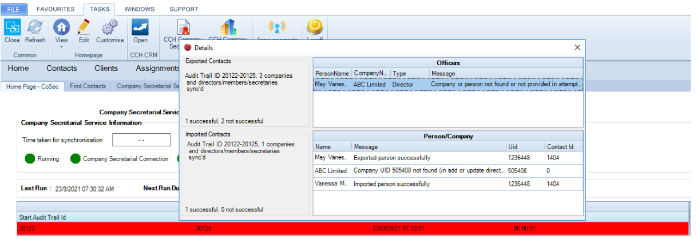Switch to the FAVOURITES ribbon tab

(x=56, y=9)
